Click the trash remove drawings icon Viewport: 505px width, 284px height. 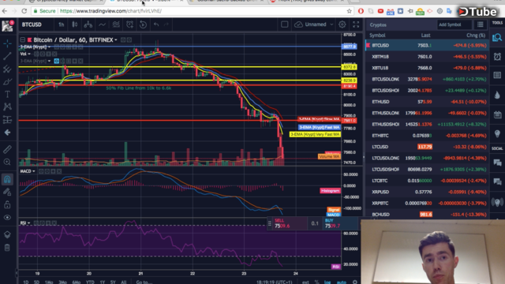(x=7, y=247)
